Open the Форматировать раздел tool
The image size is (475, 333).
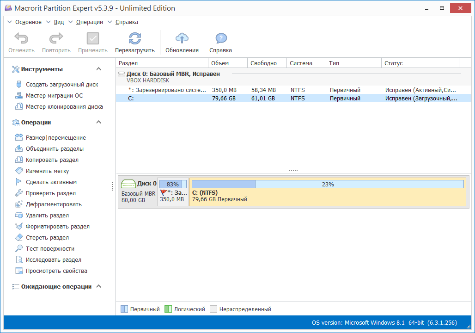click(52, 226)
